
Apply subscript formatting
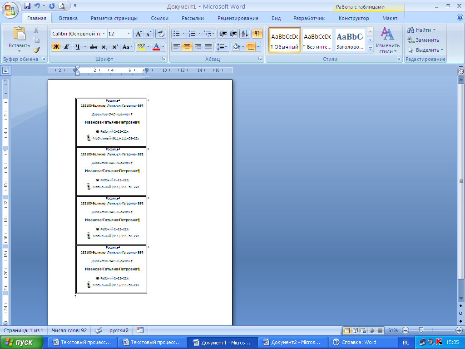pos(104,47)
